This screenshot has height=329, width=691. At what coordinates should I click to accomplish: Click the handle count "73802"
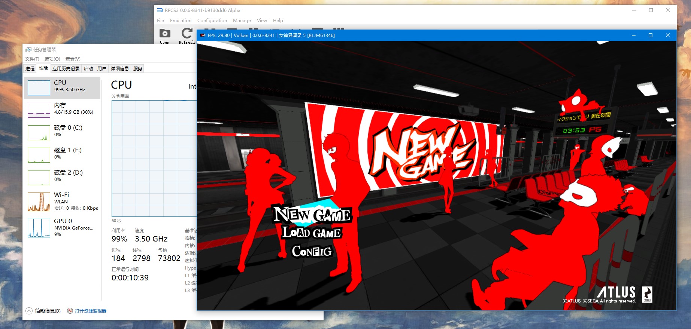pos(169,258)
